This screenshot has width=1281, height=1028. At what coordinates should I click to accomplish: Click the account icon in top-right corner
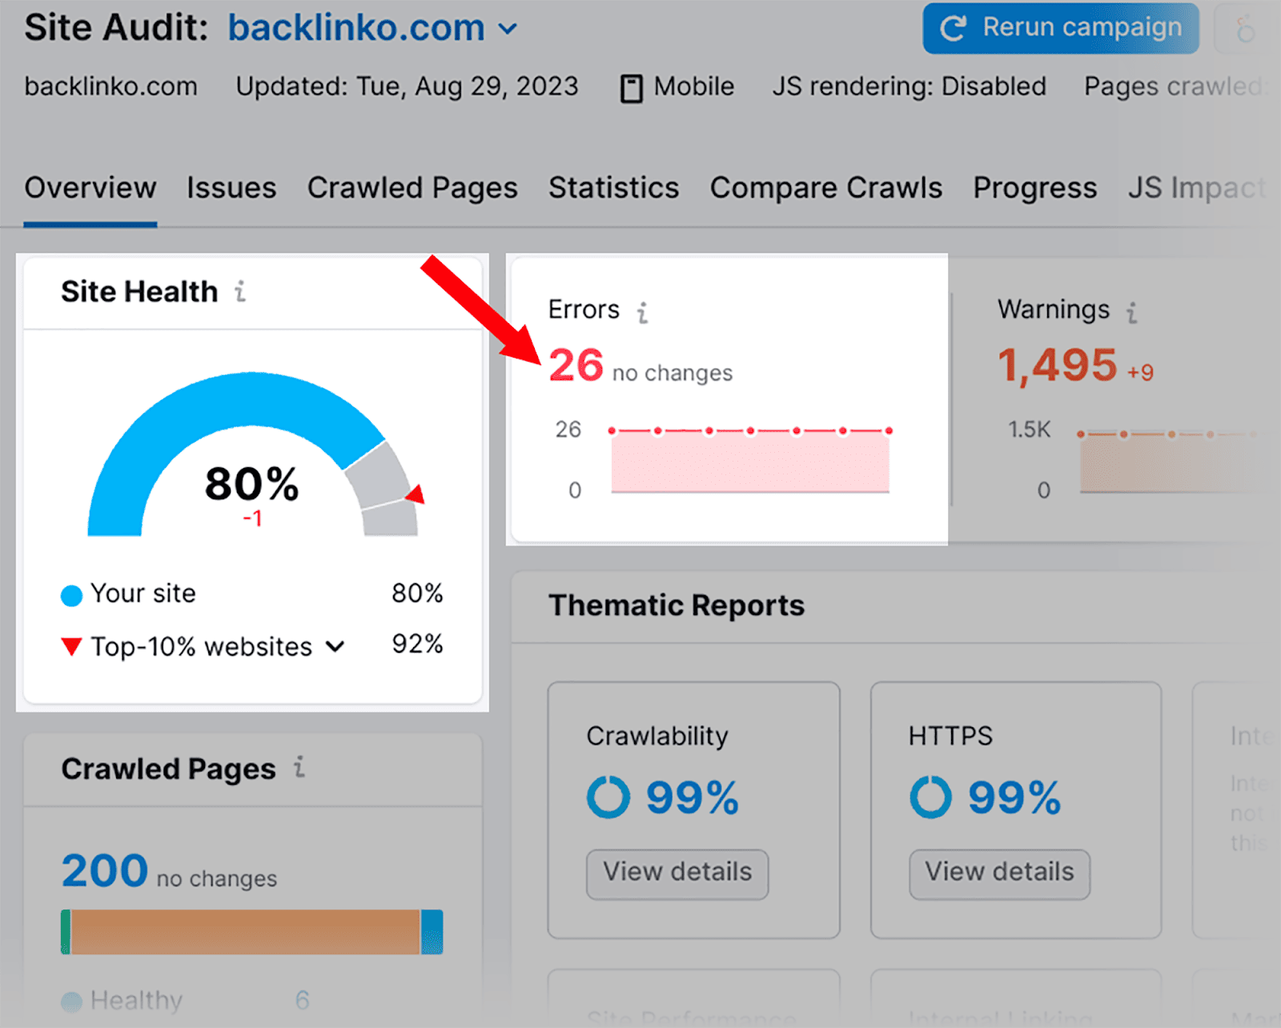1245,28
